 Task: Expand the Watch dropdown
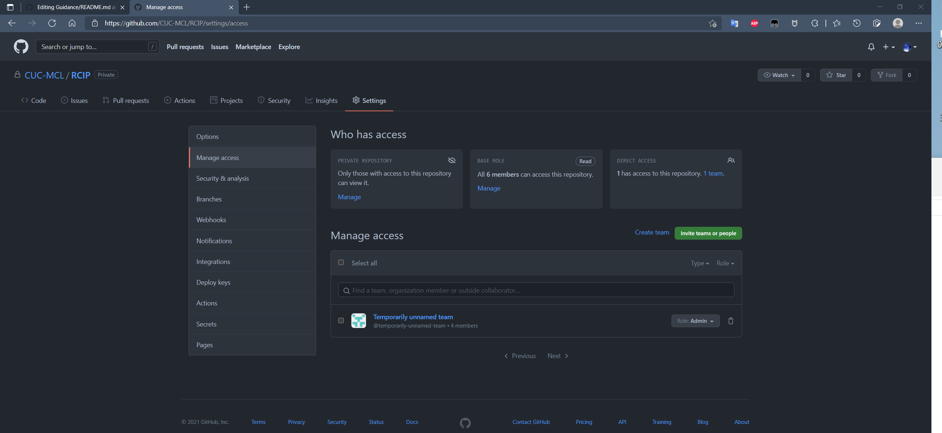click(779, 75)
